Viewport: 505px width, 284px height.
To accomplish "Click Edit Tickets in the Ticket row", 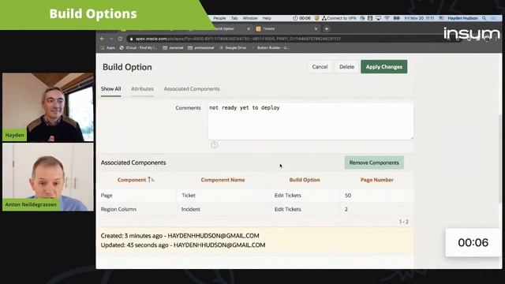I will point(287,195).
